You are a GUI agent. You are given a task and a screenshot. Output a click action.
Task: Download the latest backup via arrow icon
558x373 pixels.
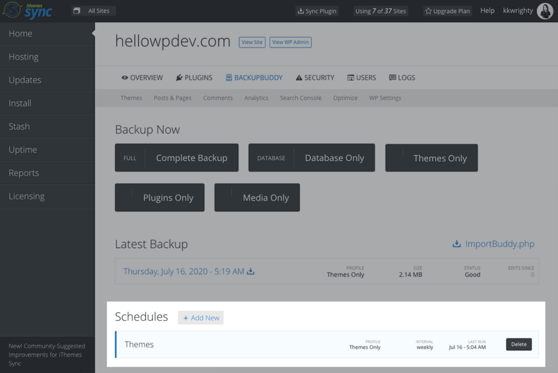251,271
